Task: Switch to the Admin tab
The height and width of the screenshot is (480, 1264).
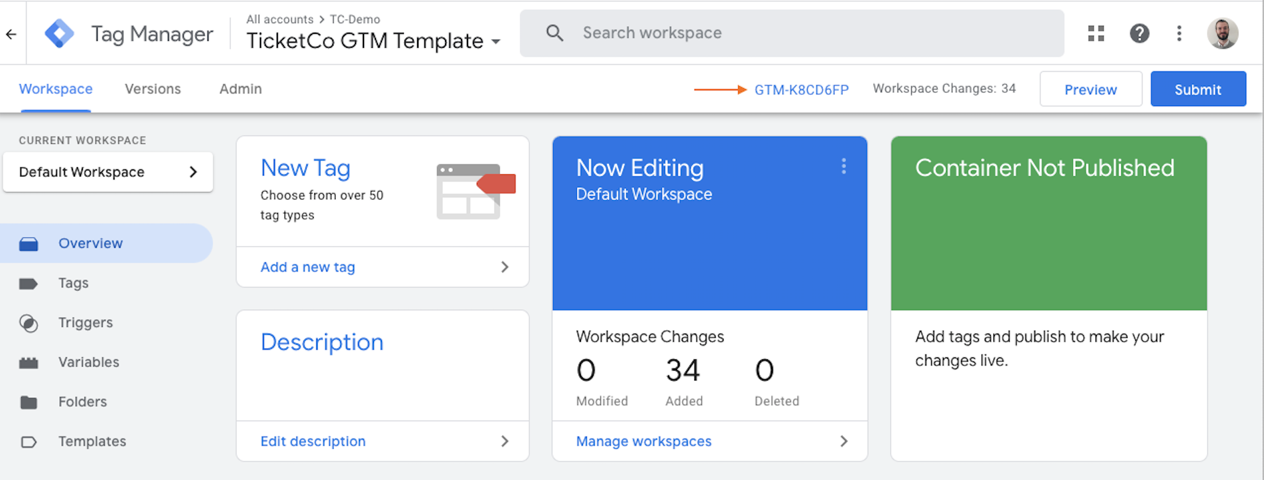Action: tap(241, 89)
